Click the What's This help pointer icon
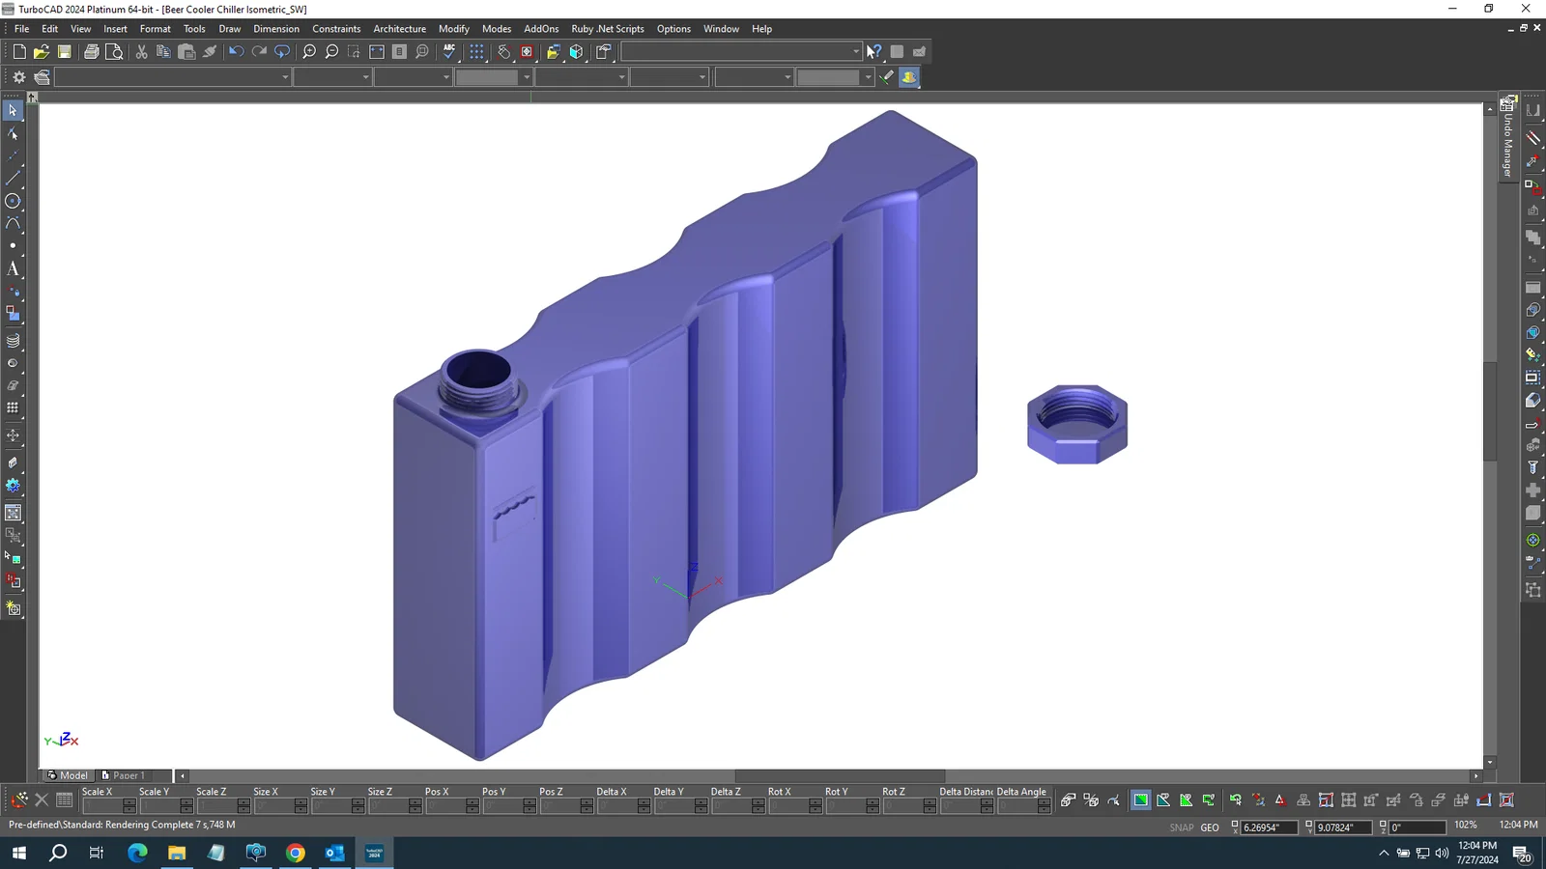1546x869 pixels. click(x=873, y=52)
